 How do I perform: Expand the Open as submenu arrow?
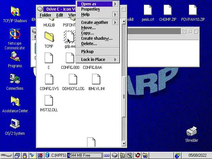pos(115,4)
